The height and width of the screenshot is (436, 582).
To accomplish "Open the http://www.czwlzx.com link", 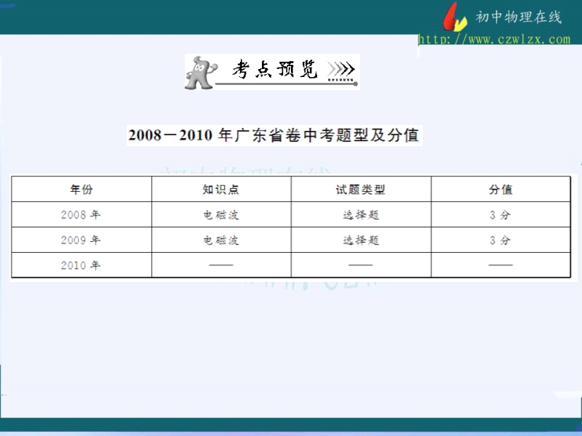I will coord(495,39).
